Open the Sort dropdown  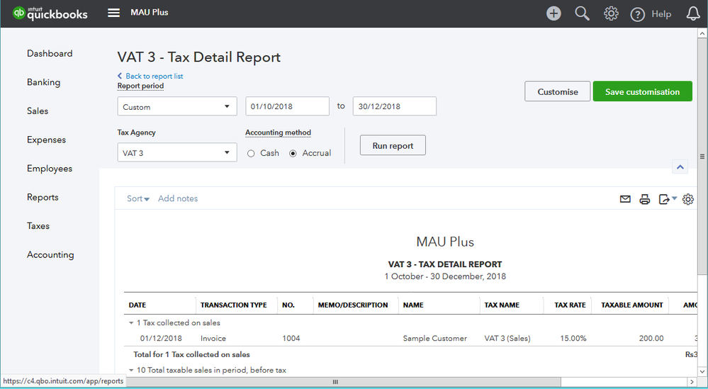coord(137,198)
